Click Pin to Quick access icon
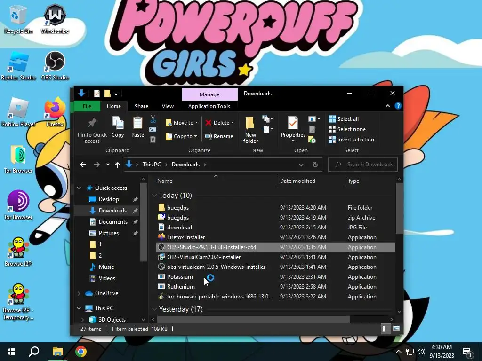Viewport: 482px width, 361px height. tap(92, 123)
